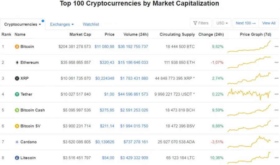Click the Cardano logo icon
This screenshot has height=165, width=280.
pos(17,142)
